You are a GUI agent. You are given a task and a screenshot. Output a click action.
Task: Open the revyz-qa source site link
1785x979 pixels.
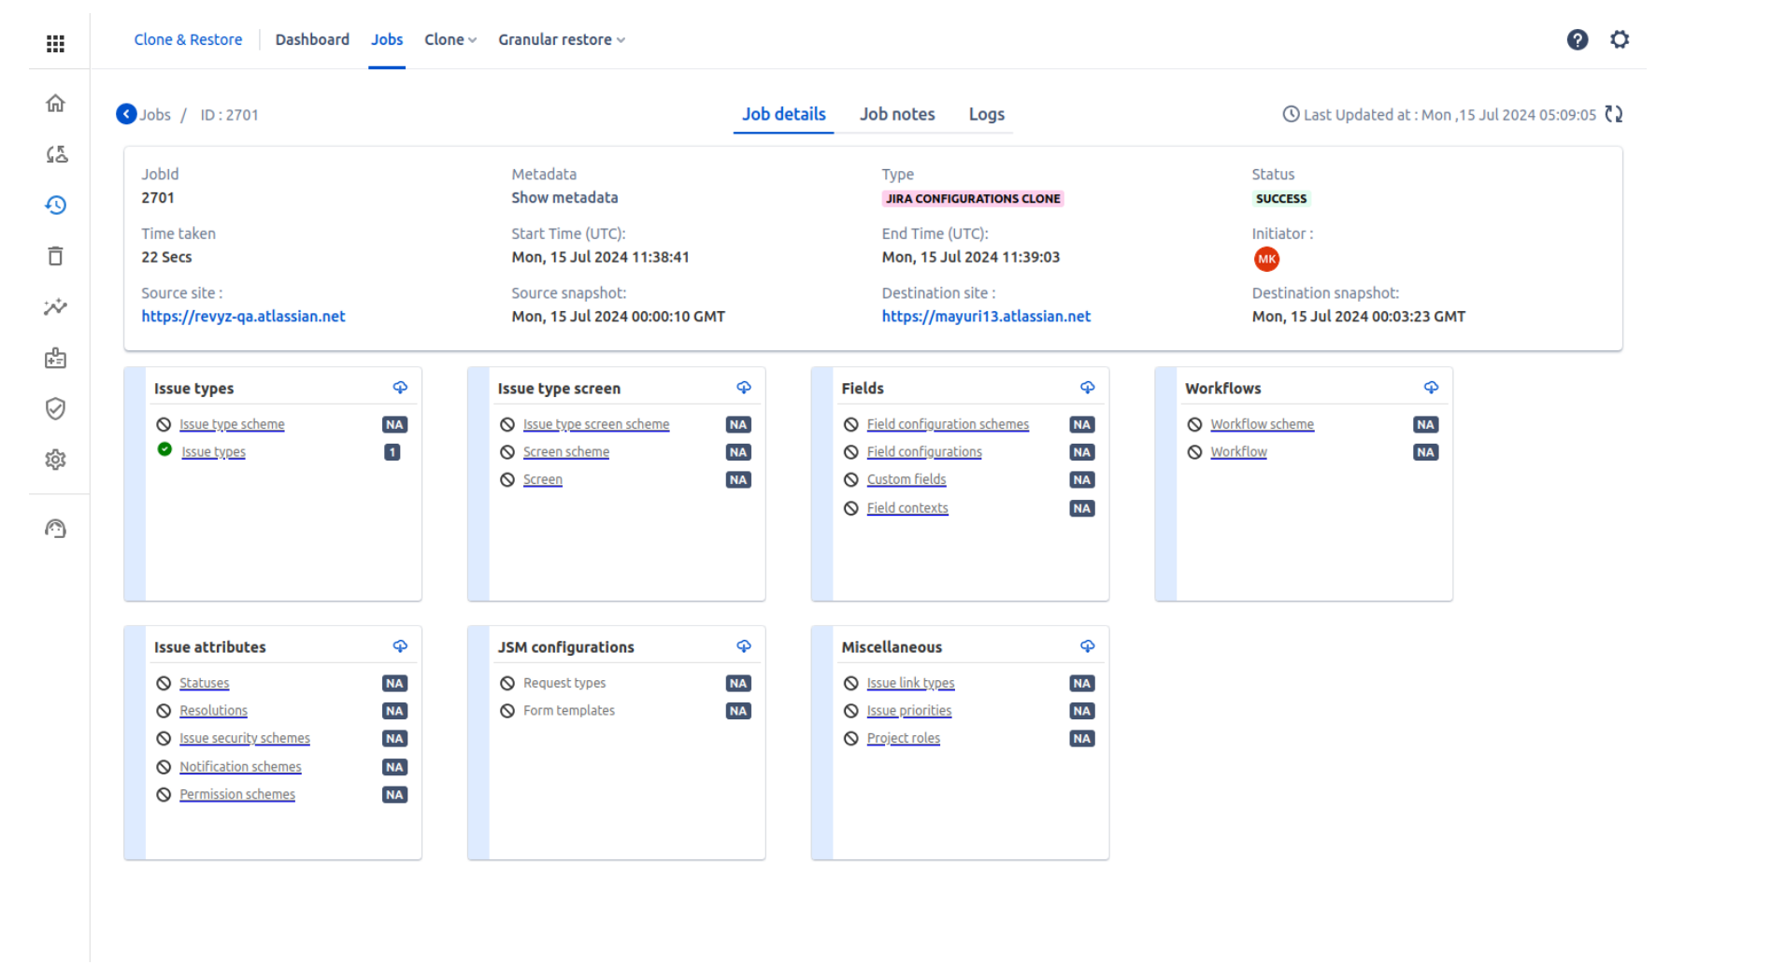[x=243, y=316]
